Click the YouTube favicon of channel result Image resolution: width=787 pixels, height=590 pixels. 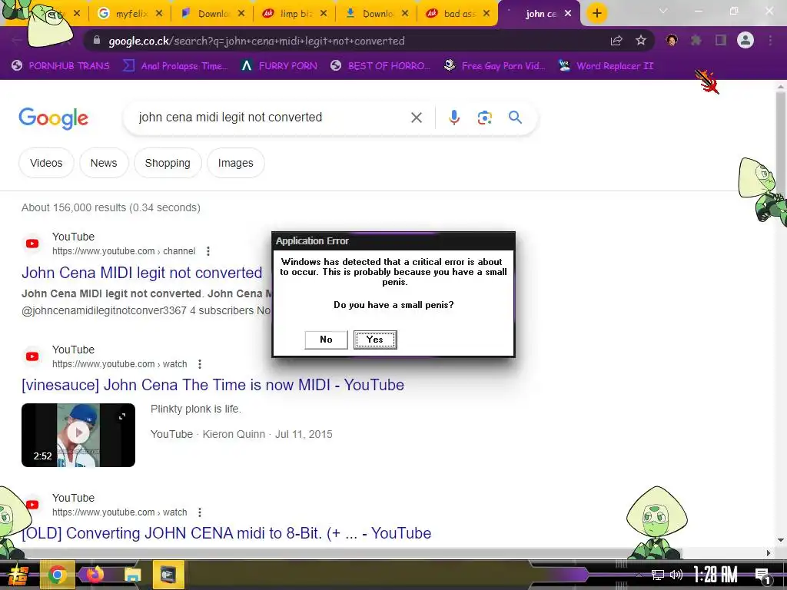click(32, 244)
